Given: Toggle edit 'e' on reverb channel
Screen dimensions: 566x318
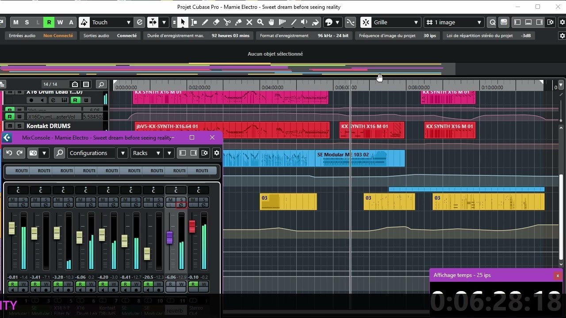Looking at the screenshot, I should [x=181, y=205].
